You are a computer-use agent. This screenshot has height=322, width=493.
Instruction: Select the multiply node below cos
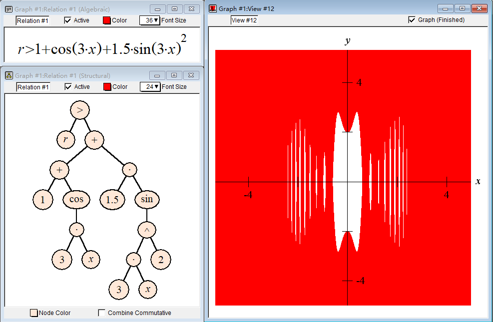click(x=77, y=230)
